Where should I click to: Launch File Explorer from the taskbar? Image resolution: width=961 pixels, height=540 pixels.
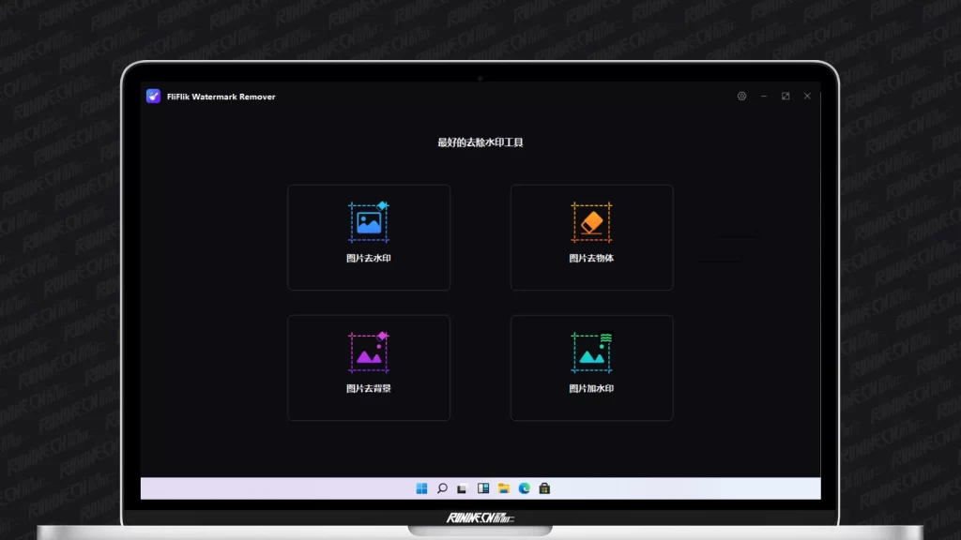504,488
